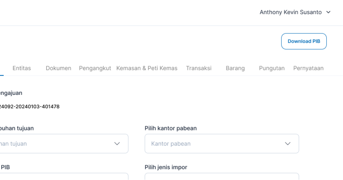Screen dimensions: 343x180
Task: Expand the pelabuhan tujuan dropdown arrow
Action: click(117, 144)
